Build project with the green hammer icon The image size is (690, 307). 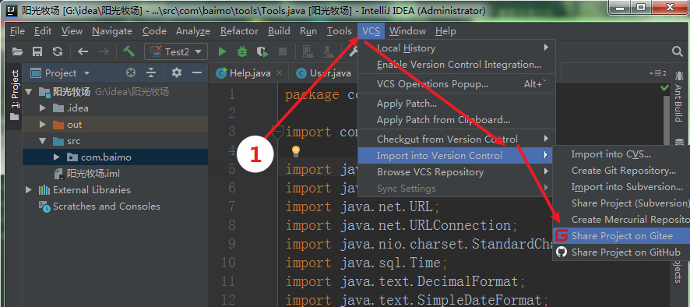[128, 51]
